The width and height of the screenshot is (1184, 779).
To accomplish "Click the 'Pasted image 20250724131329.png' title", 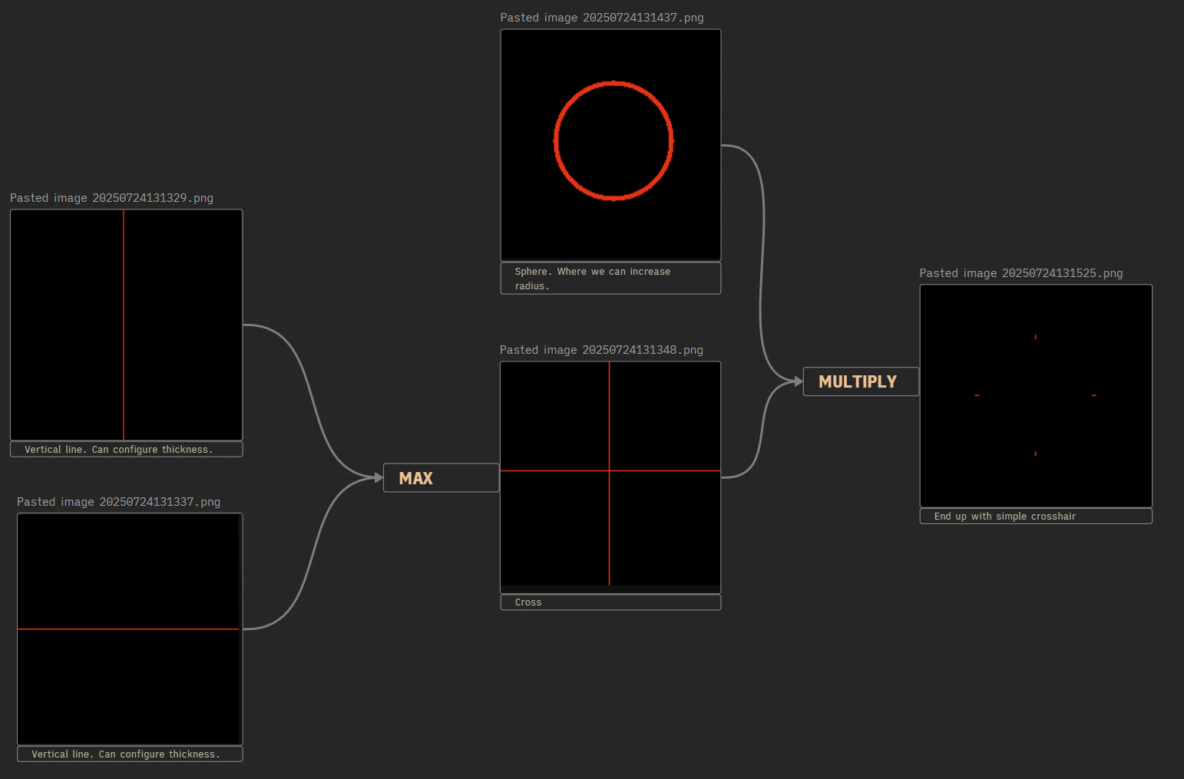I will click(x=111, y=198).
